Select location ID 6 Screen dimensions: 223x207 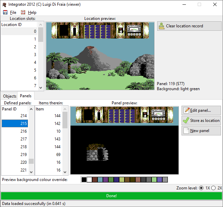19,78
